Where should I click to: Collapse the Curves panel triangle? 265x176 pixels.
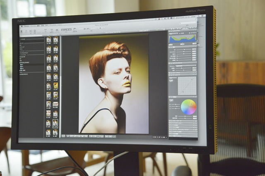(170, 75)
